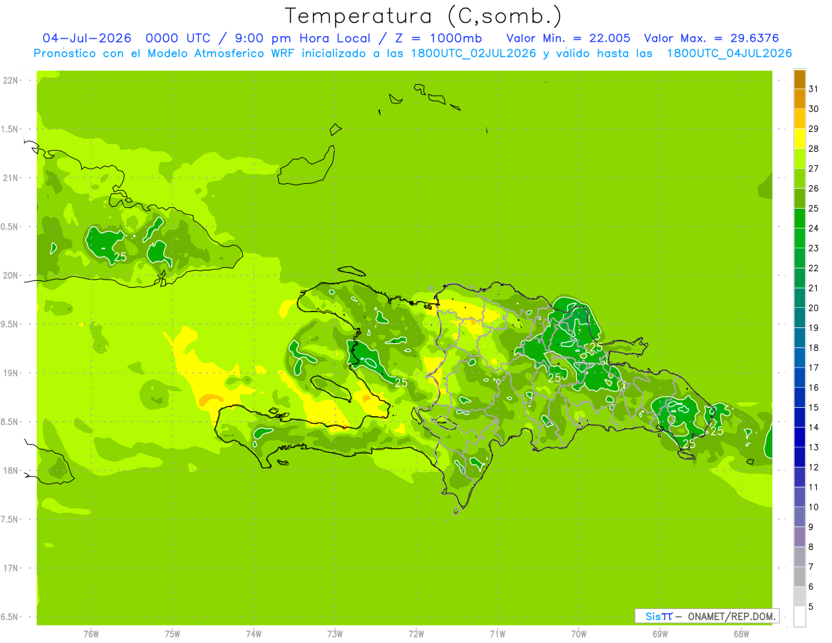Image resolution: width=832 pixels, height=643 pixels.
Task: Pick the dark green swatch between 24 and 25
Action: [x=799, y=218]
